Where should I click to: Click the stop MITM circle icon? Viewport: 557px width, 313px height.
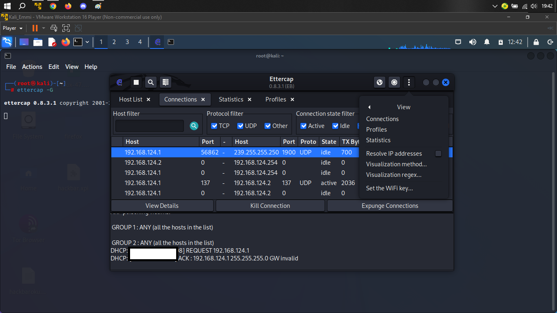(x=394, y=82)
